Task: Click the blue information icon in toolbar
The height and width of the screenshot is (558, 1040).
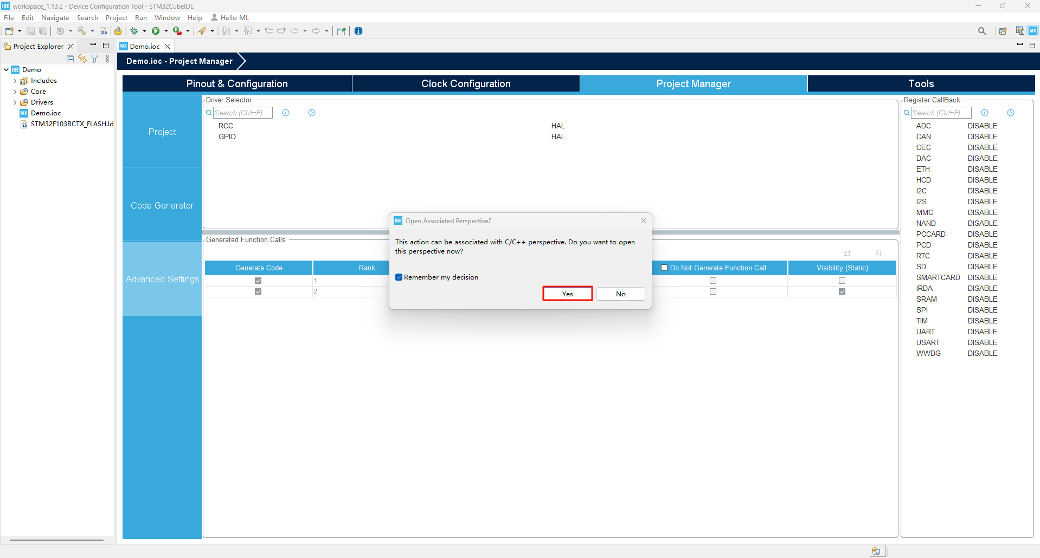Action: pyautogui.click(x=358, y=31)
